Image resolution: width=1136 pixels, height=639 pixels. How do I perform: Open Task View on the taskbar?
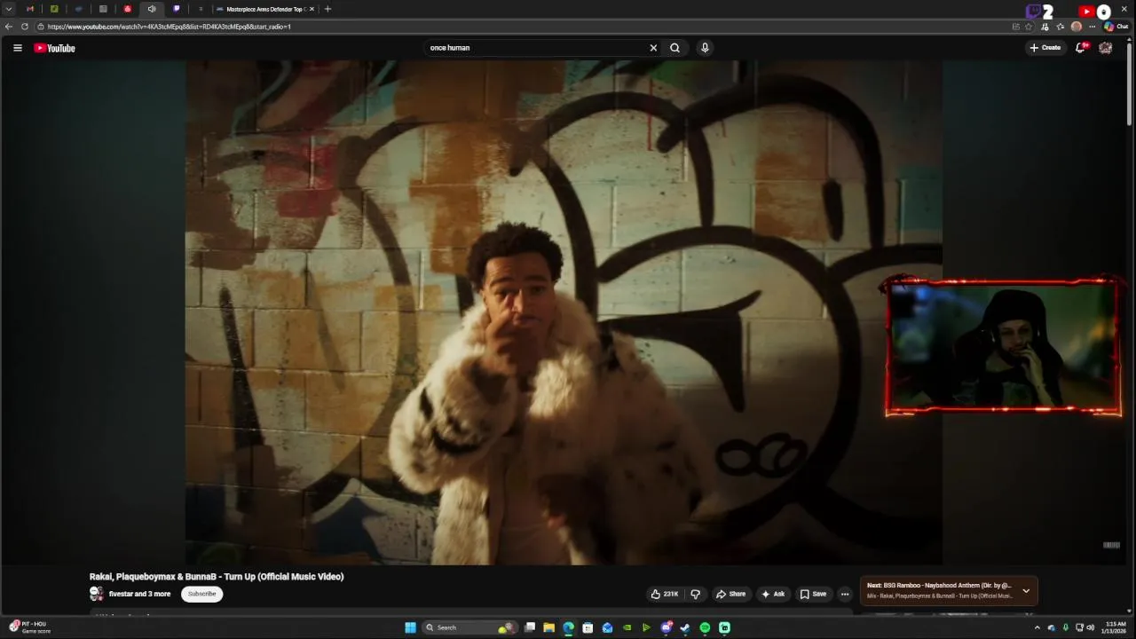pos(530,627)
